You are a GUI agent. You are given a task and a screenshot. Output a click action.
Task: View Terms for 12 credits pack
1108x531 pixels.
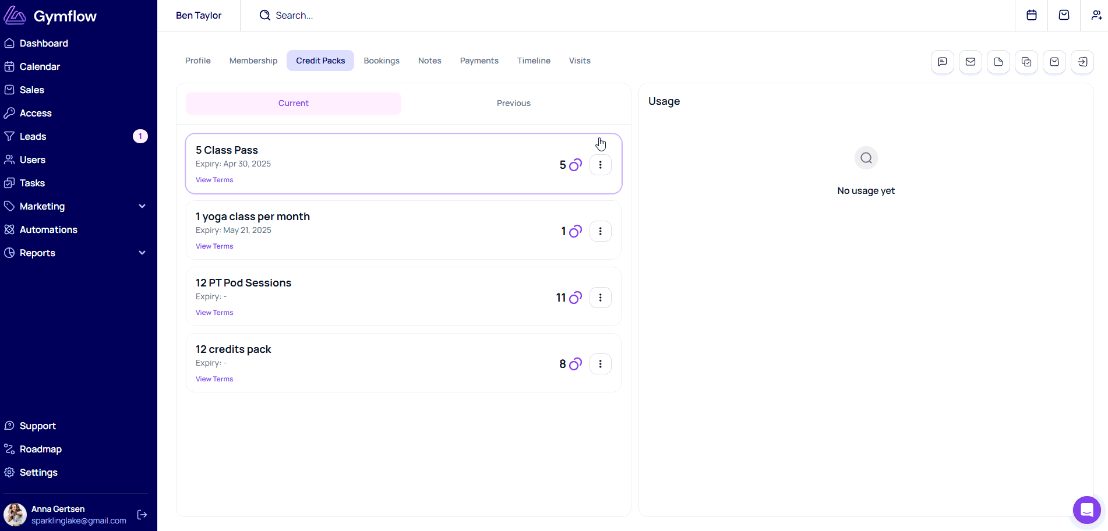pos(214,379)
